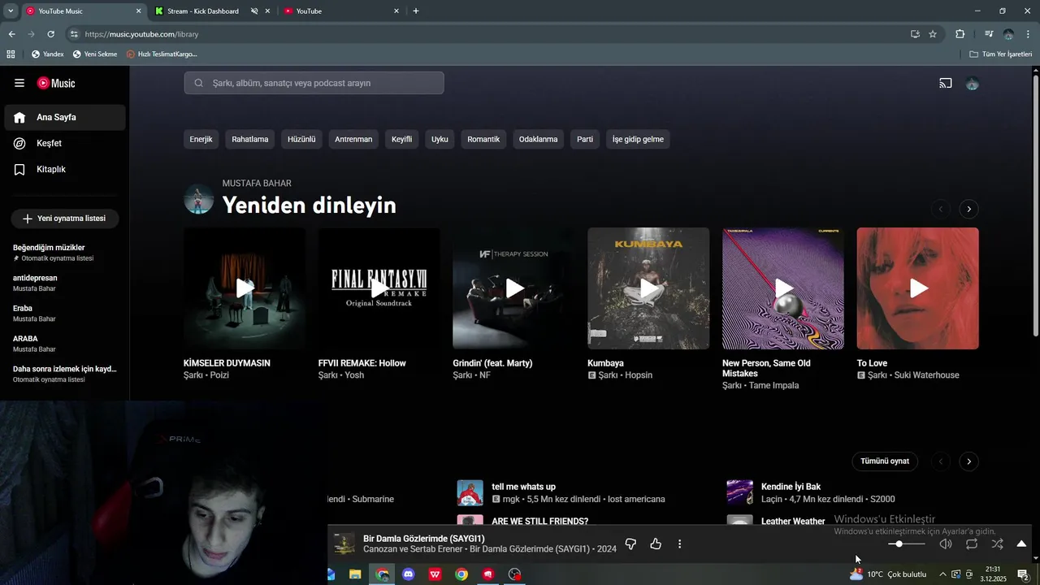The image size is (1040, 585).
Task: Like the playing song with thumbs up
Action: [x=656, y=544]
